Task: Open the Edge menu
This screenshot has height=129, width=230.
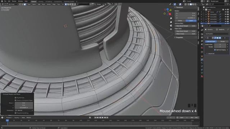Action: (54, 4)
